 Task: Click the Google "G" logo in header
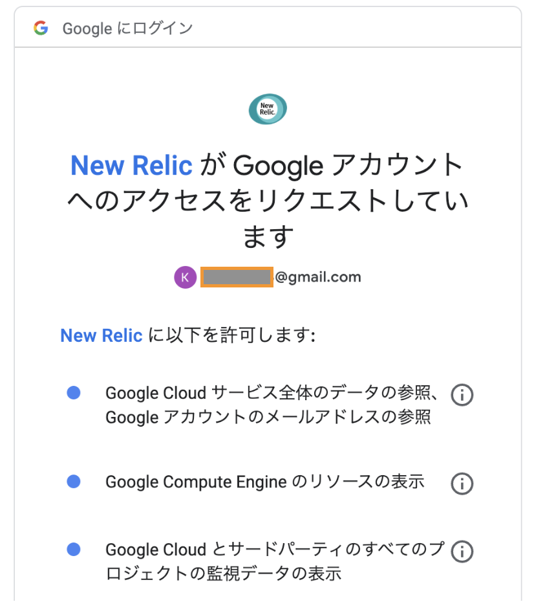[x=41, y=28]
